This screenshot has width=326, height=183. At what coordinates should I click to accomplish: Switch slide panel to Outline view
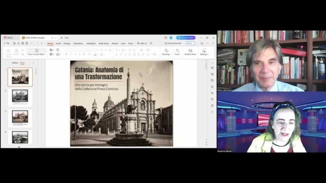[x=15, y=63]
